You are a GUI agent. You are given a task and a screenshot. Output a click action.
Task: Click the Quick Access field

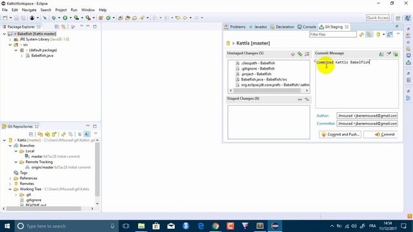point(378,18)
